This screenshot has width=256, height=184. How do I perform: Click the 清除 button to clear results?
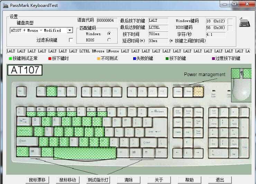[x=128, y=180]
